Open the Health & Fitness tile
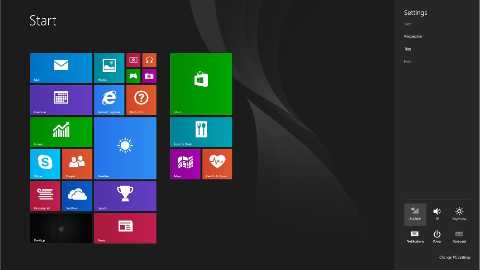 pos(217,164)
